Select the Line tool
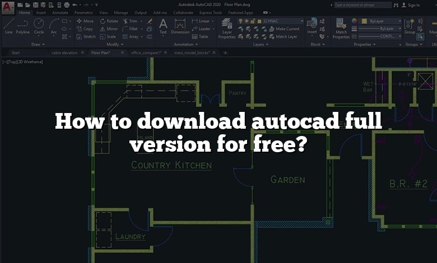The height and width of the screenshot is (263, 437). pos(8,26)
